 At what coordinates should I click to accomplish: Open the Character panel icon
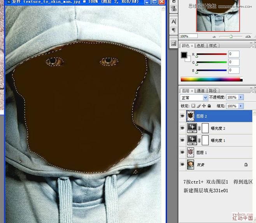[x=174, y=21]
